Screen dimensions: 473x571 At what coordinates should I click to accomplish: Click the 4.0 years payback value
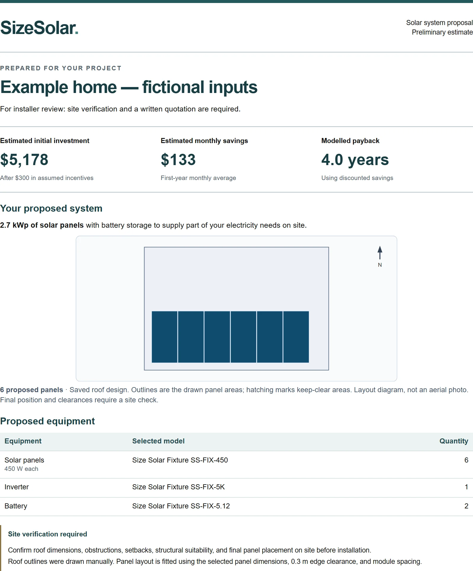coord(355,160)
